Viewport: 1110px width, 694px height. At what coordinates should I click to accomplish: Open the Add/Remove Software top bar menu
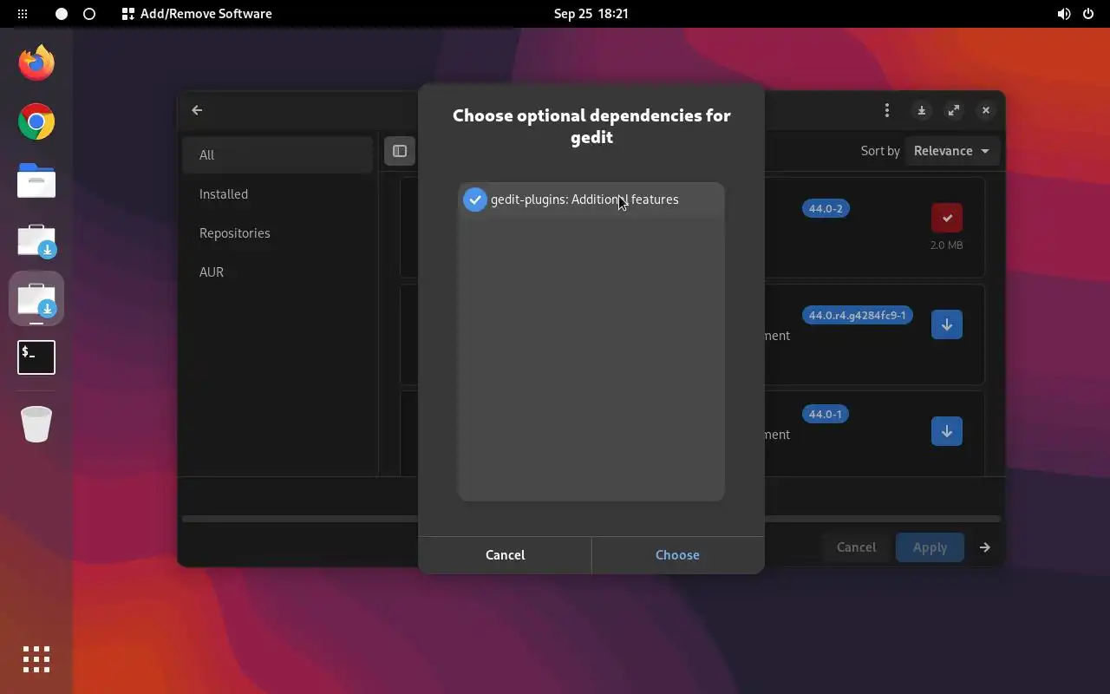(x=197, y=14)
